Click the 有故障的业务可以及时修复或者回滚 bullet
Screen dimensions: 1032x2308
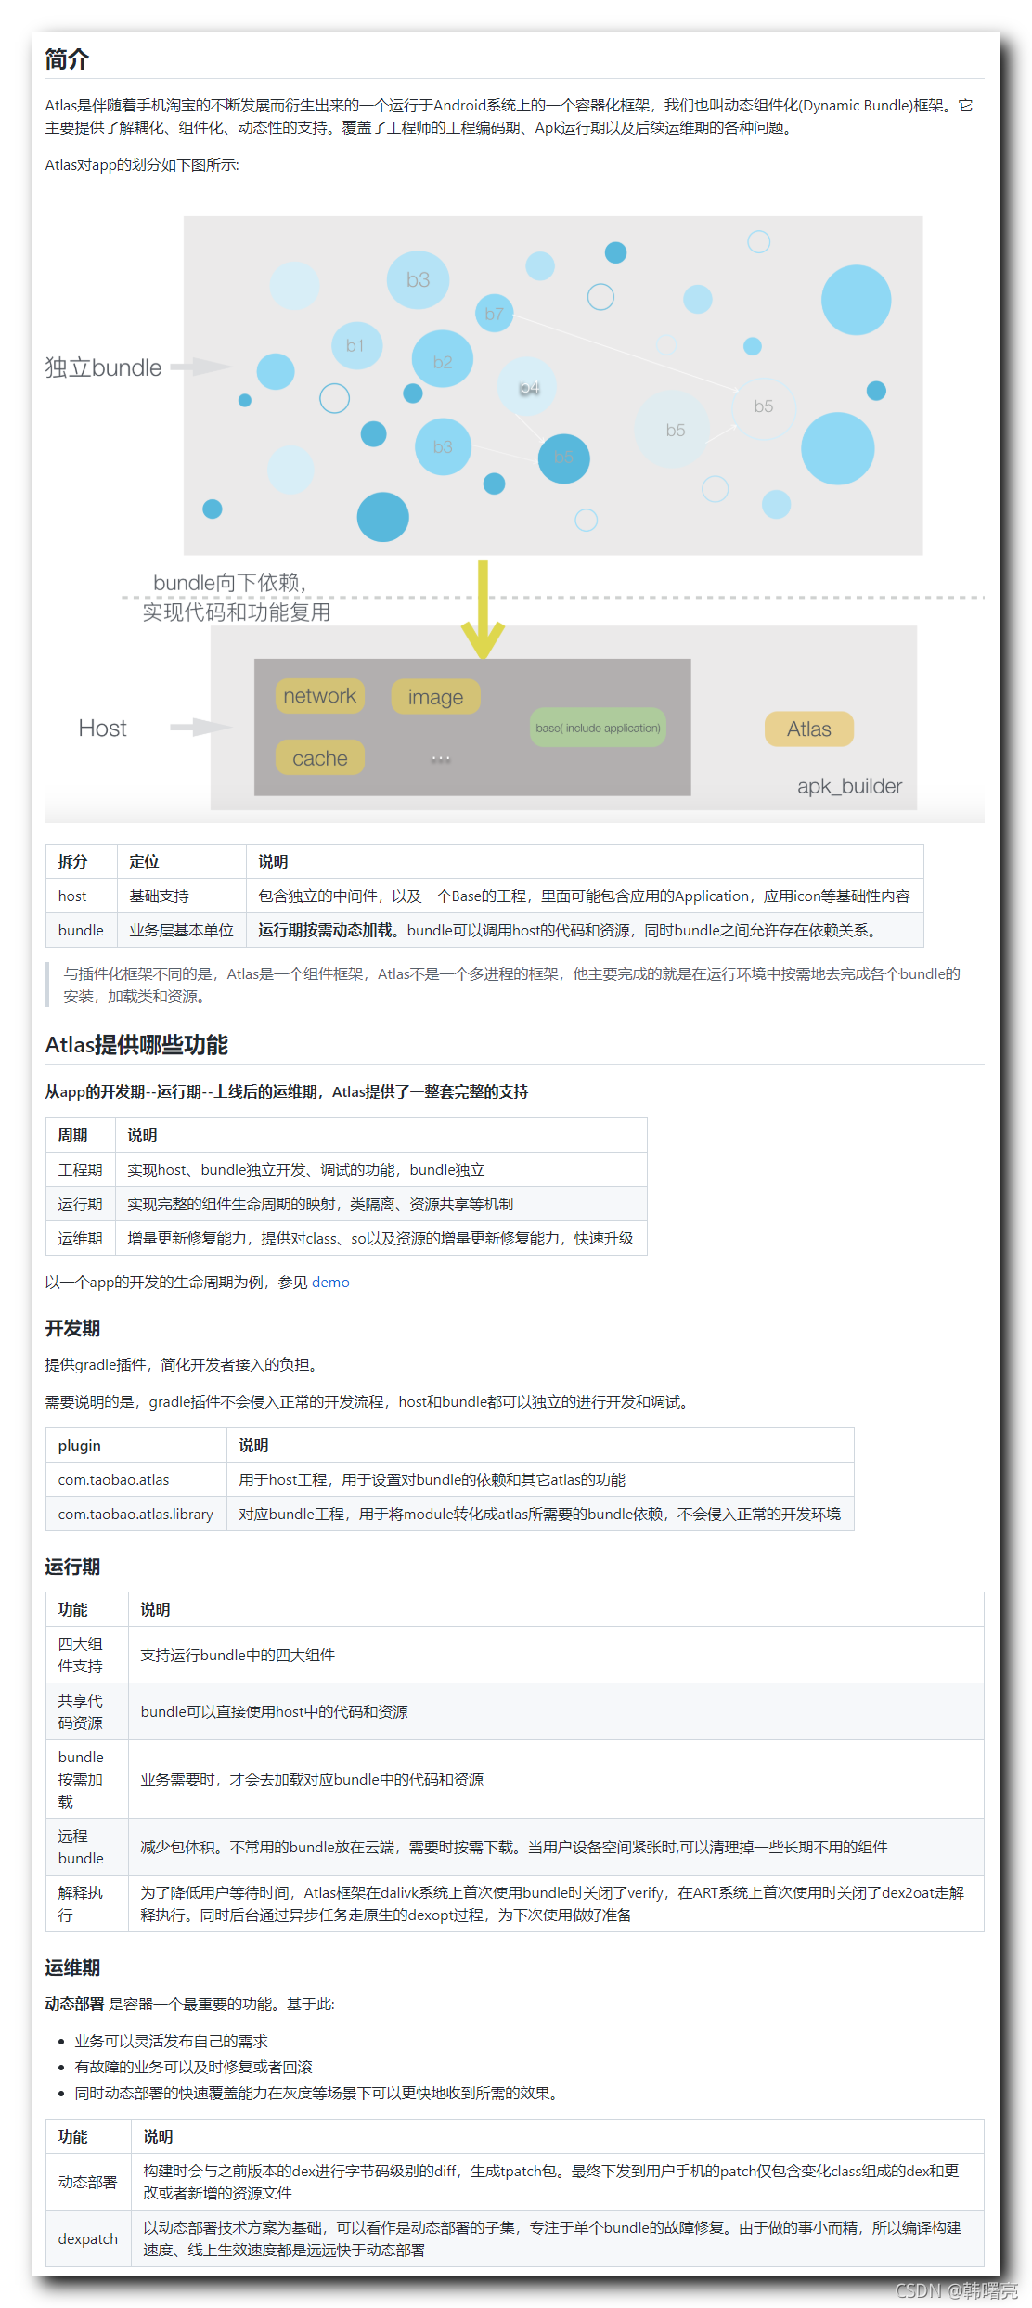193,2067
